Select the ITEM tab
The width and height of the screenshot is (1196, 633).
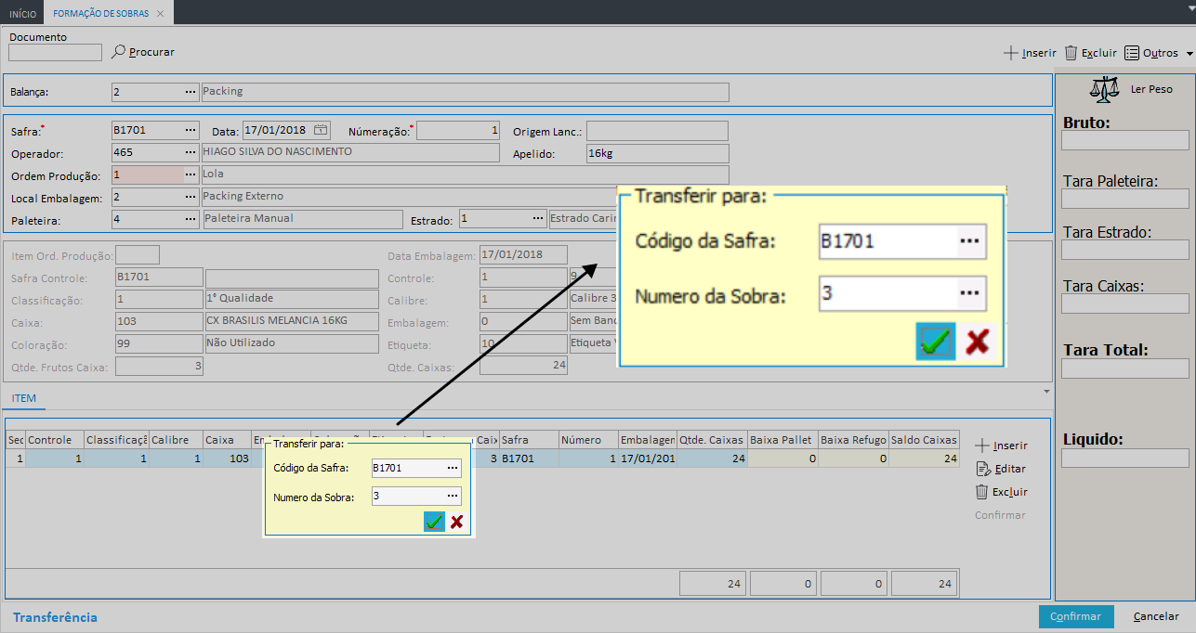point(24,399)
